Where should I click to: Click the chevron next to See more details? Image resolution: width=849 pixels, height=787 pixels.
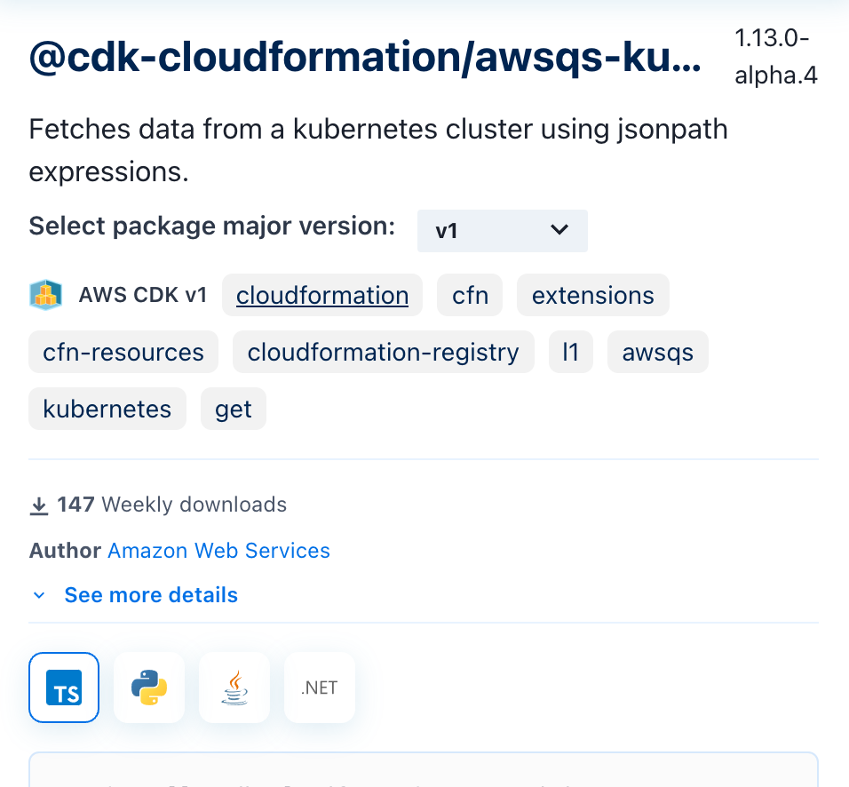[x=38, y=594]
